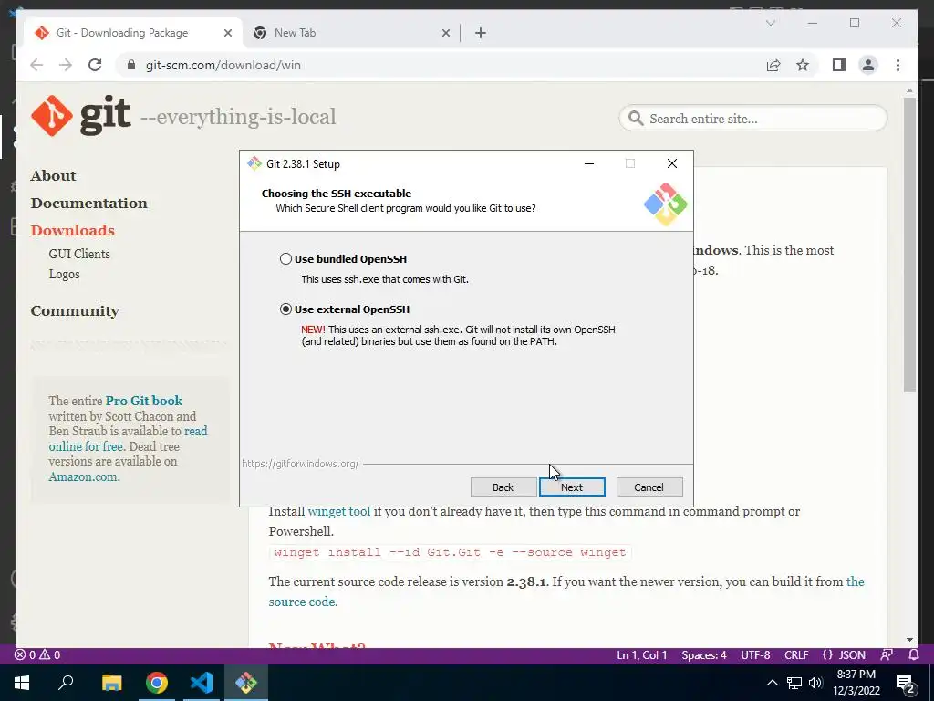Open the Logos sub-link
The width and height of the screenshot is (934, 701).
click(x=65, y=274)
